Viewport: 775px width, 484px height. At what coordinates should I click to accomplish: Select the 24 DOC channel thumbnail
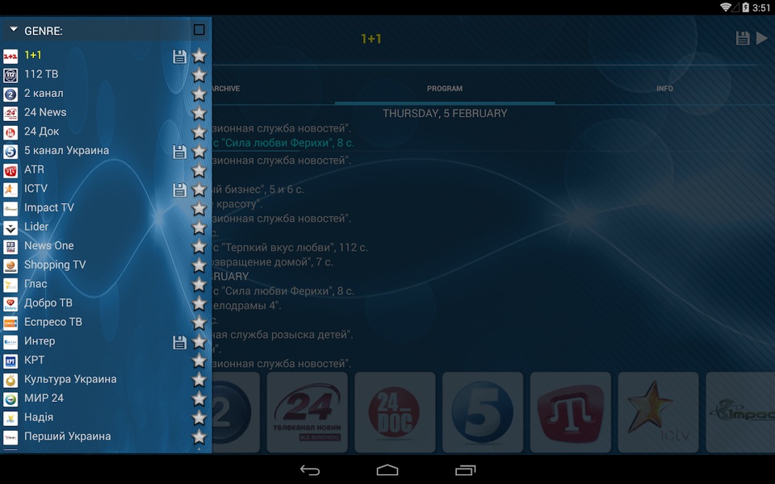click(x=395, y=412)
